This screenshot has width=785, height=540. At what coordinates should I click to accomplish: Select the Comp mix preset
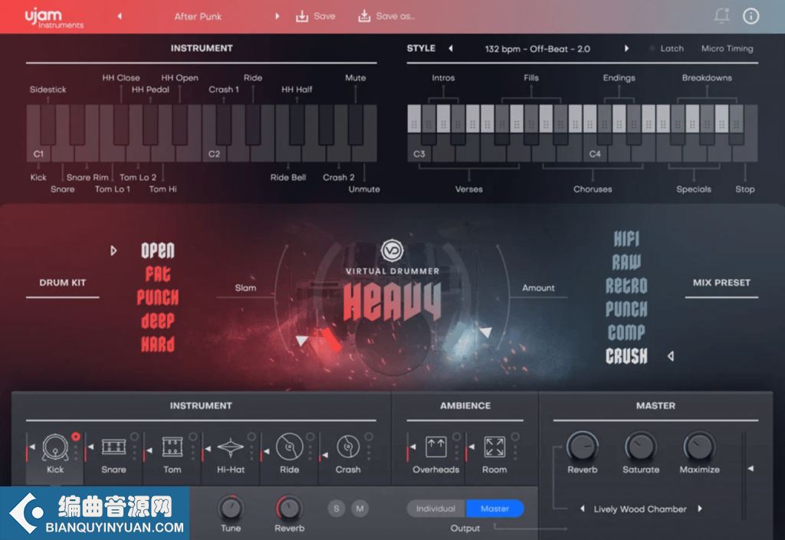tap(626, 332)
